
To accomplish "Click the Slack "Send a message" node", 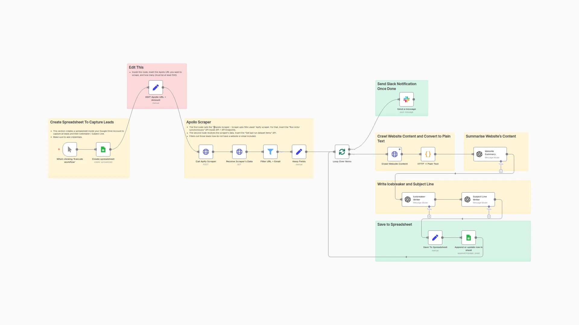I will [406, 99].
